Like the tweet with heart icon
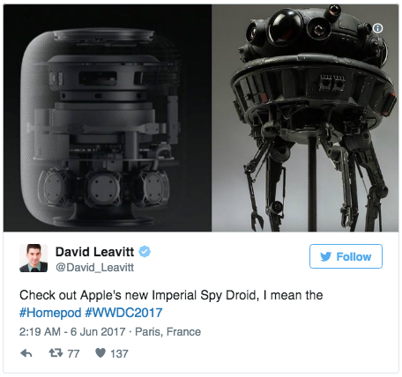The height and width of the screenshot is (377, 402). point(100,352)
